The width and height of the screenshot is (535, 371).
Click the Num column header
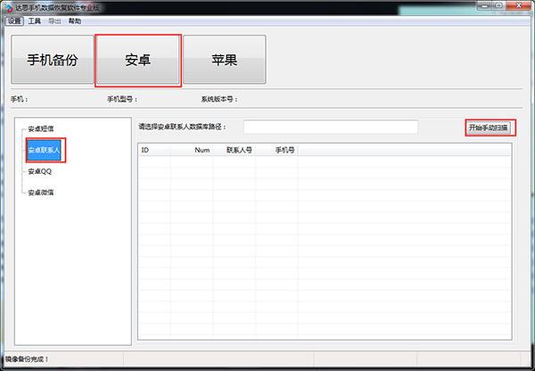[192, 150]
